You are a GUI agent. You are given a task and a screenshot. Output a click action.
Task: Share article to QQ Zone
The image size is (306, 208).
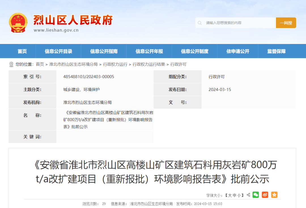(x=274, y=195)
